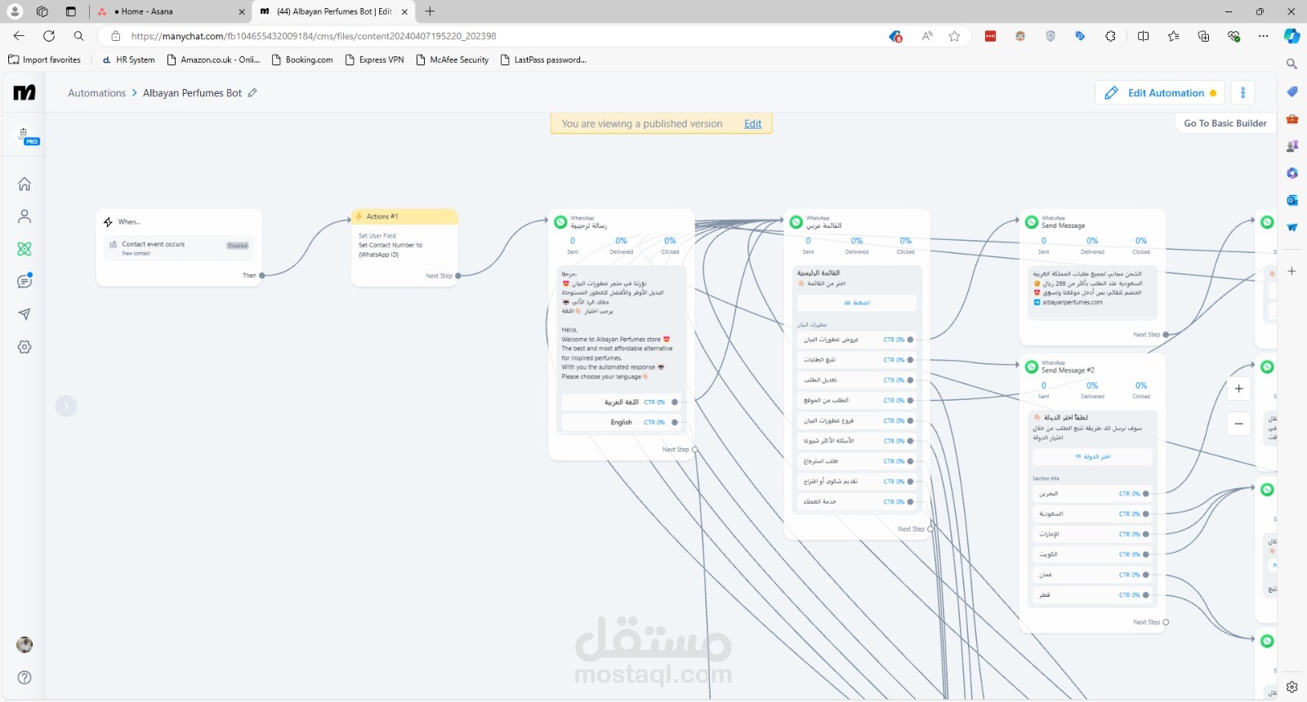The width and height of the screenshot is (1307, 702).
Task: Open Settings gear in ManyChat sidebar
Action: [25, 347]
